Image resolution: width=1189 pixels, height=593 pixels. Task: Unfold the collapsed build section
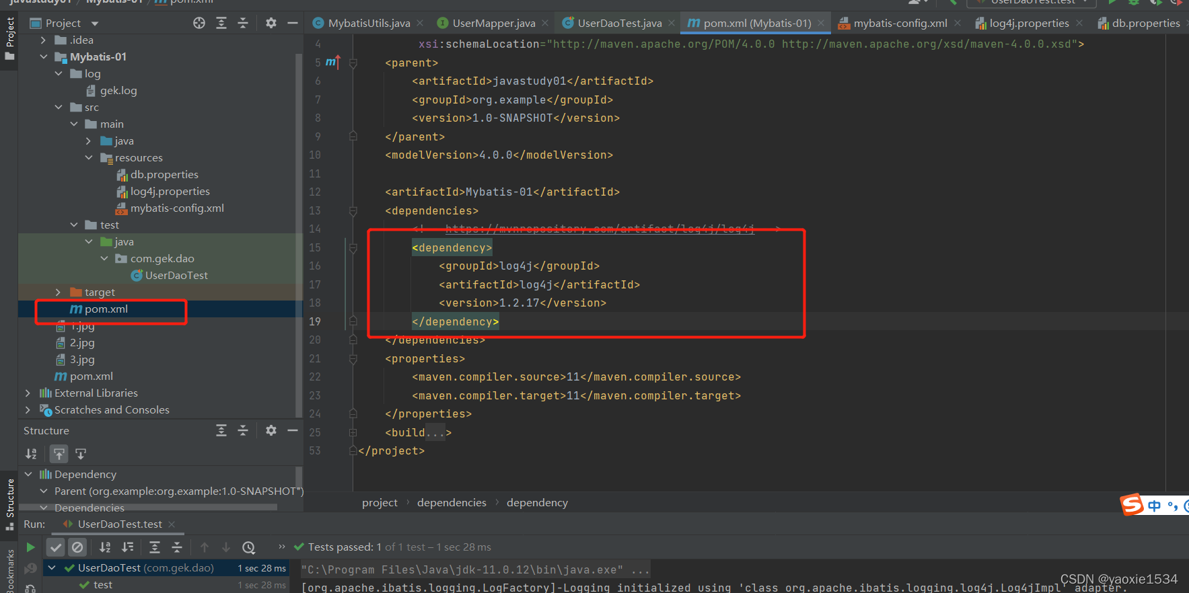click(353, 432)
